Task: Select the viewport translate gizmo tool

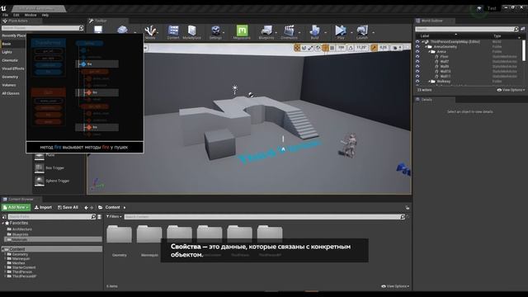Action: click(297, 48)
